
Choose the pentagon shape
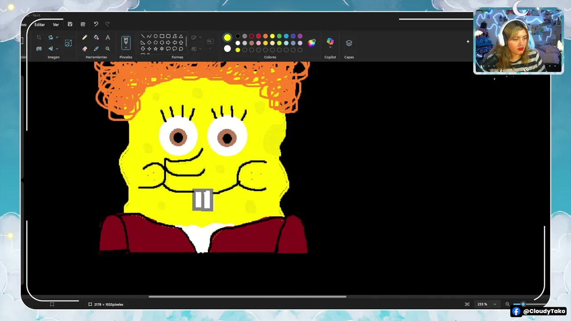coord(155,42)
